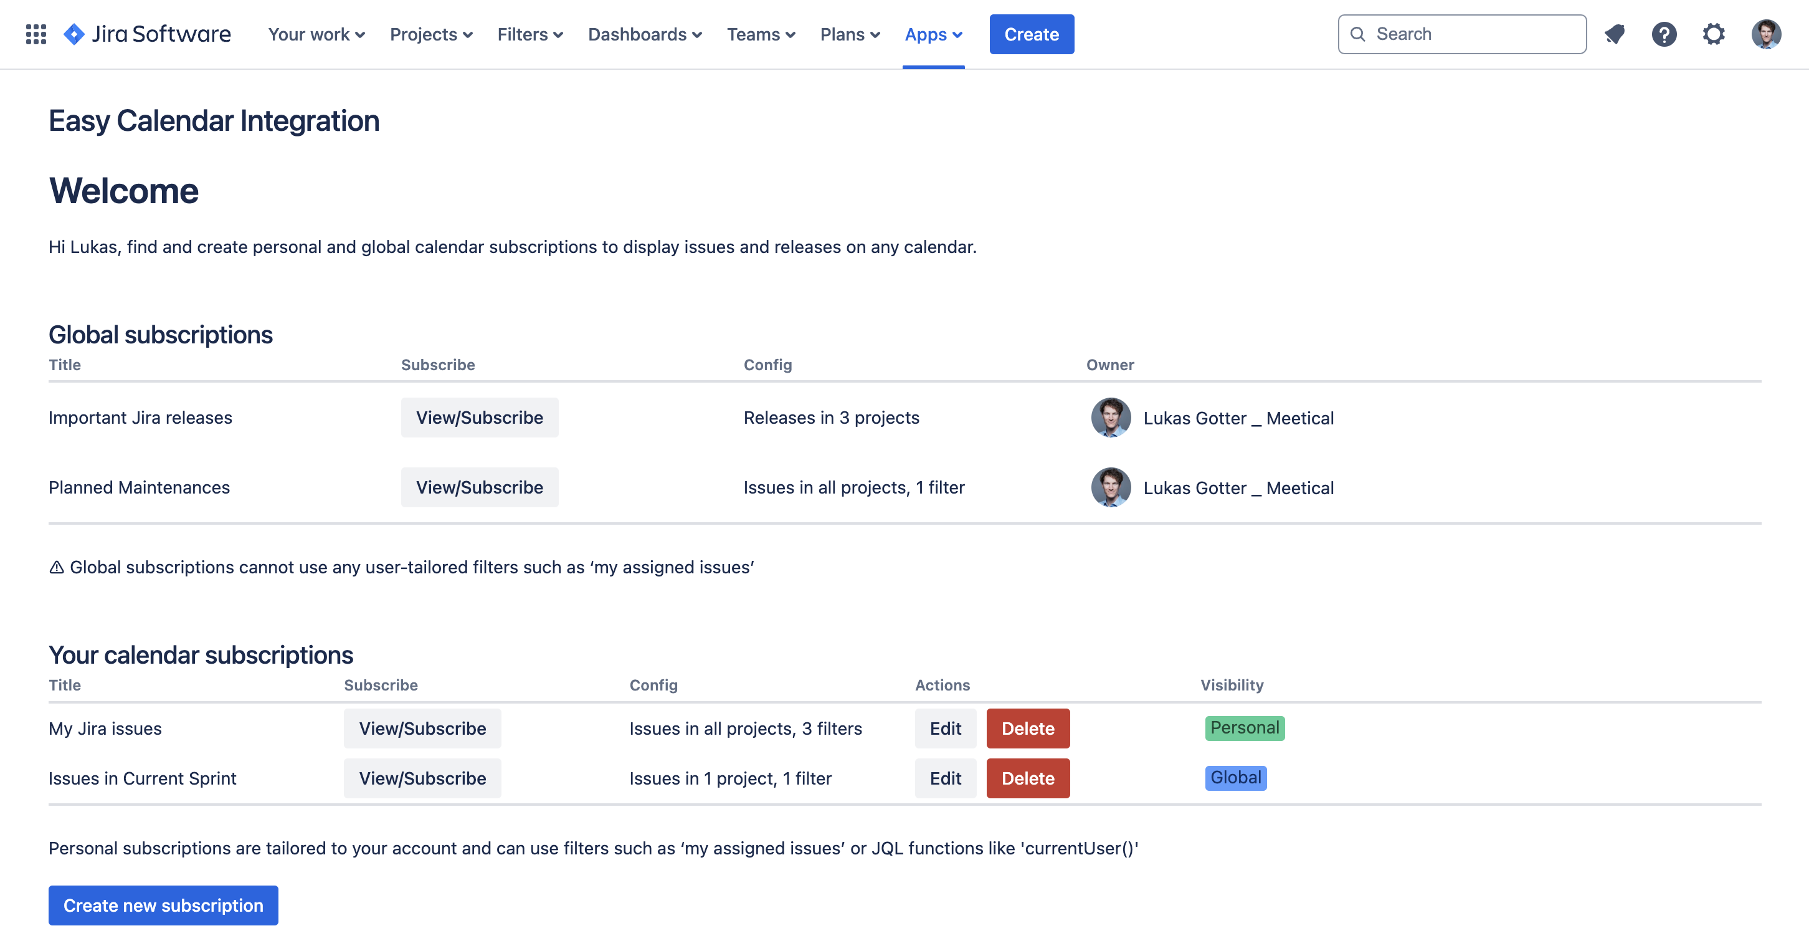Click the Your calendar subscriptions heading
The width and height of the screenshot is (1809, 946).
tap(201, 654)
